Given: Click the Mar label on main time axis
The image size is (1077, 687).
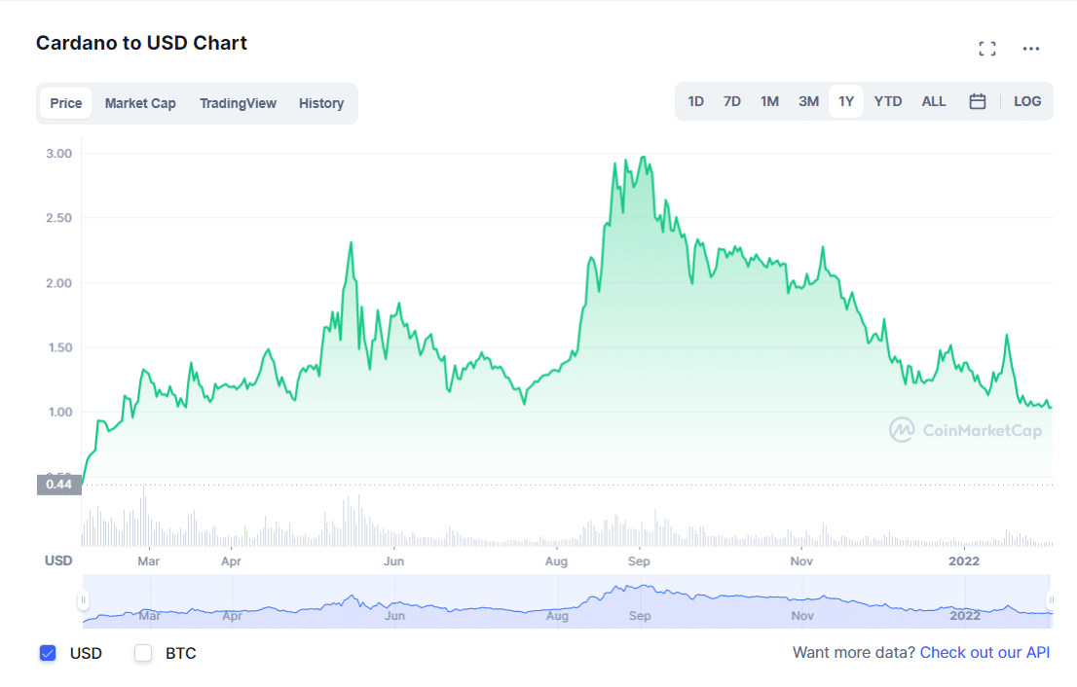Looking at the screenshot, I should point(148,561).
